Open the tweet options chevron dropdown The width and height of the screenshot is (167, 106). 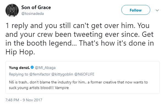click(x=157, y=10)
